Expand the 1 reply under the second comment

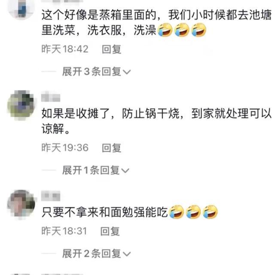(96, 170)
